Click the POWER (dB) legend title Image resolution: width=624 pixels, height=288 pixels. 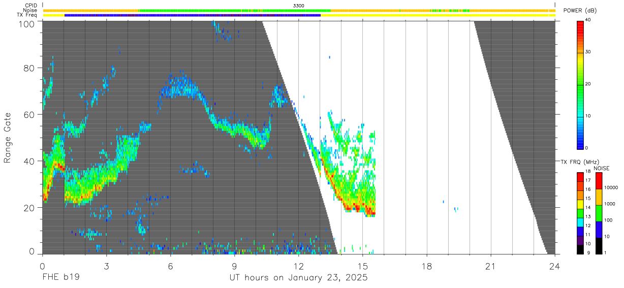[580, 11]
